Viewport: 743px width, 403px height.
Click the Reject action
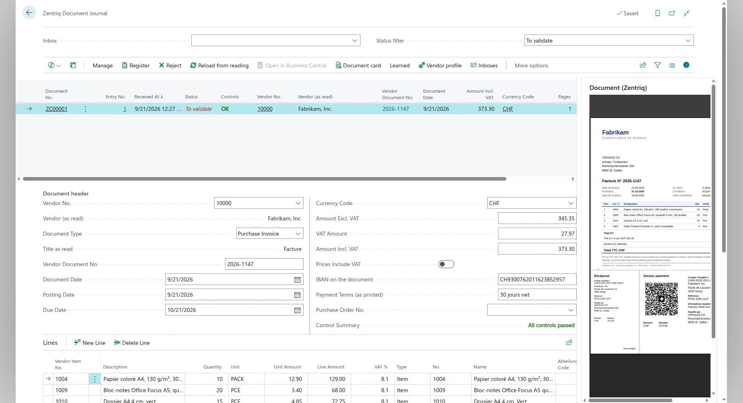(170, 65)
